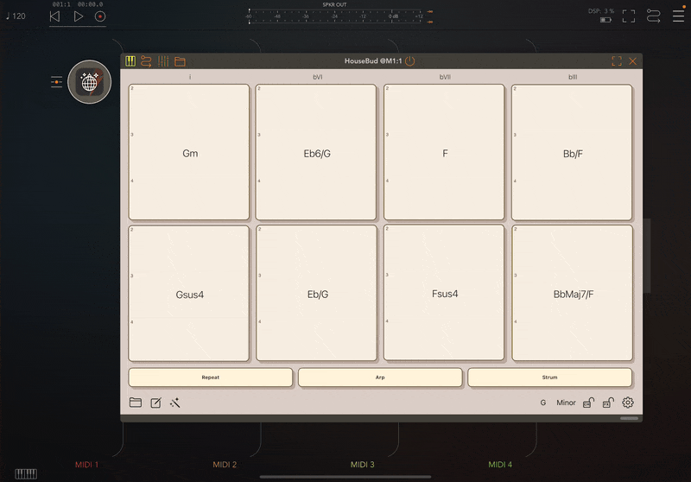This screenshot has width=691, height=482.
Task: Open parameter sliders icon in HouseBud header
Action: coord(163,61)
